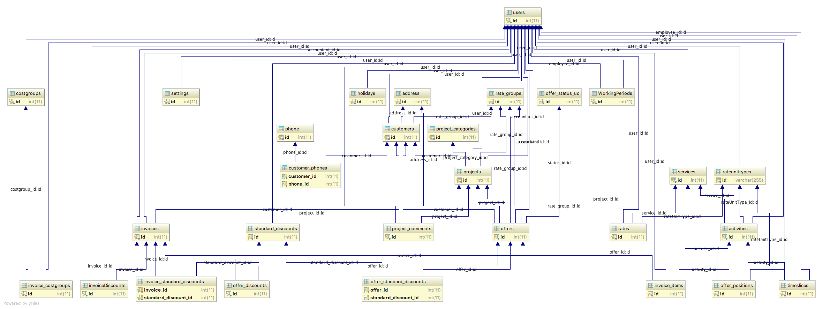This screenshot has height=309, width=823.
Task: Select the activities table header
Action: click(739, 228)
